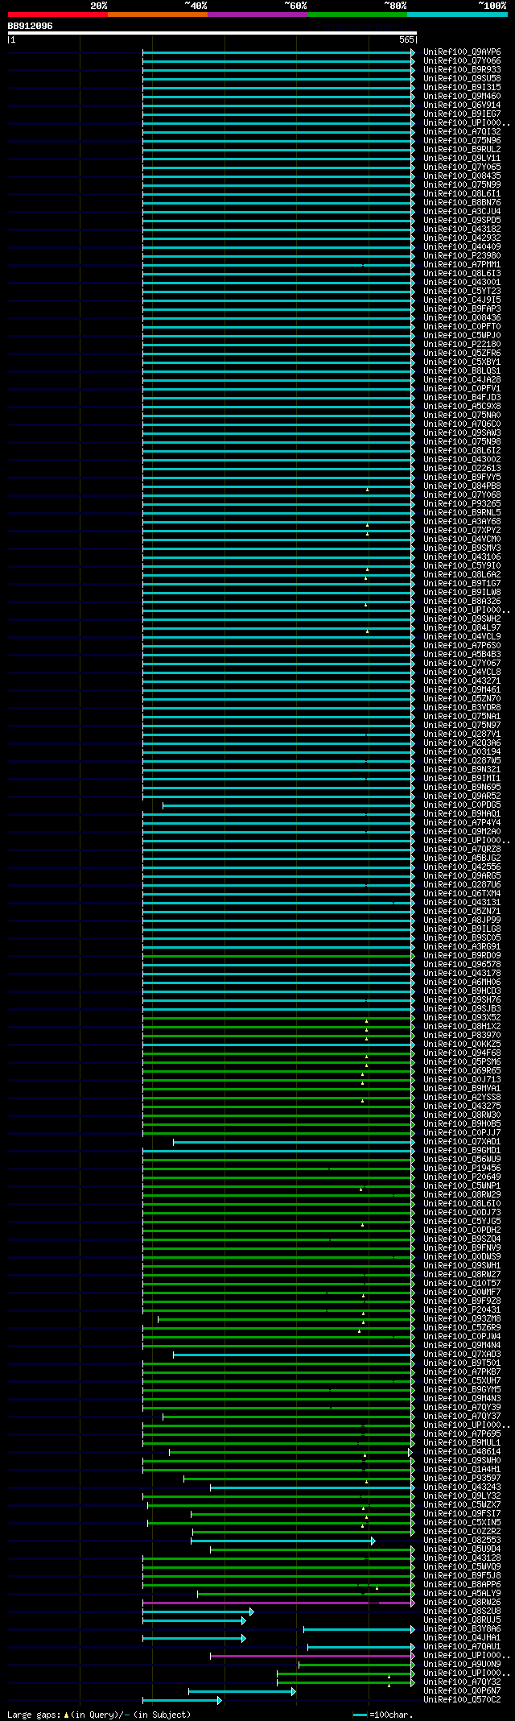The image size is (515, 1721).
Task: Click the UniRef100_A7QI32 entry
Action: tap(462, 131)
